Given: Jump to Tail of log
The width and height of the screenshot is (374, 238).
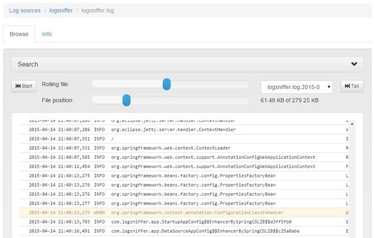Looking at the screenshot, I should click(352, 86).
